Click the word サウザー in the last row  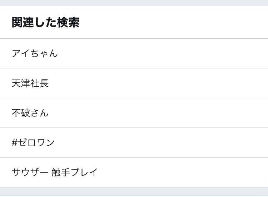point(30,172)
